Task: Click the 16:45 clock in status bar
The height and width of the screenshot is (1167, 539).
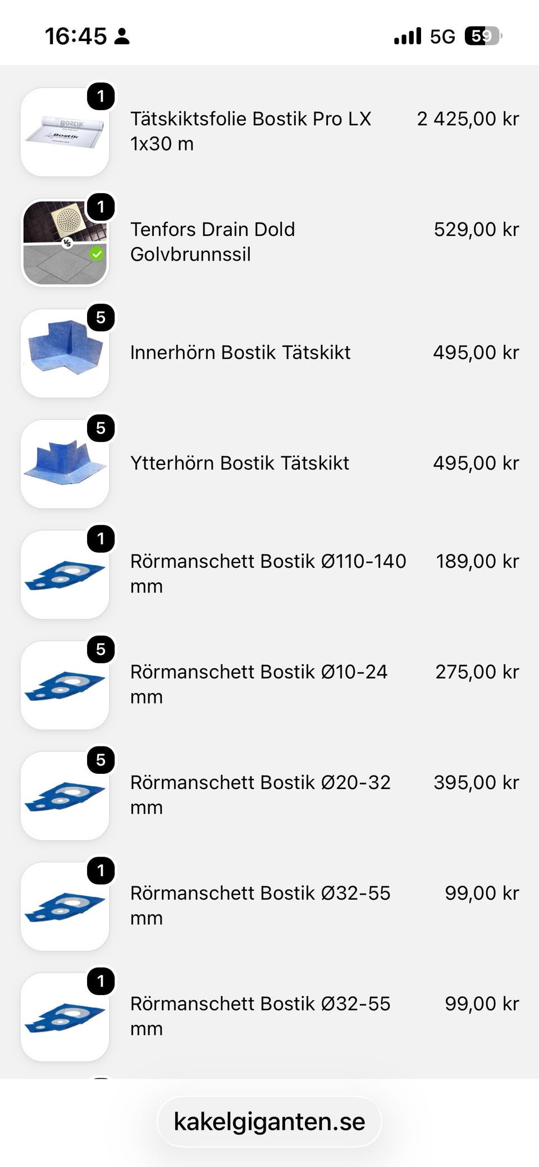Action: (x=75, y=37)
